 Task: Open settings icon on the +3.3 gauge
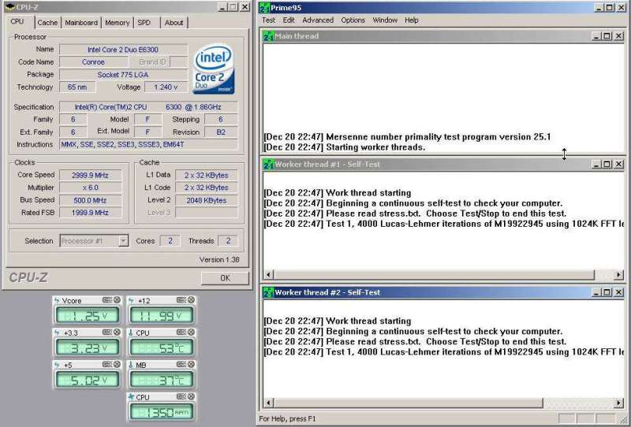106,332
